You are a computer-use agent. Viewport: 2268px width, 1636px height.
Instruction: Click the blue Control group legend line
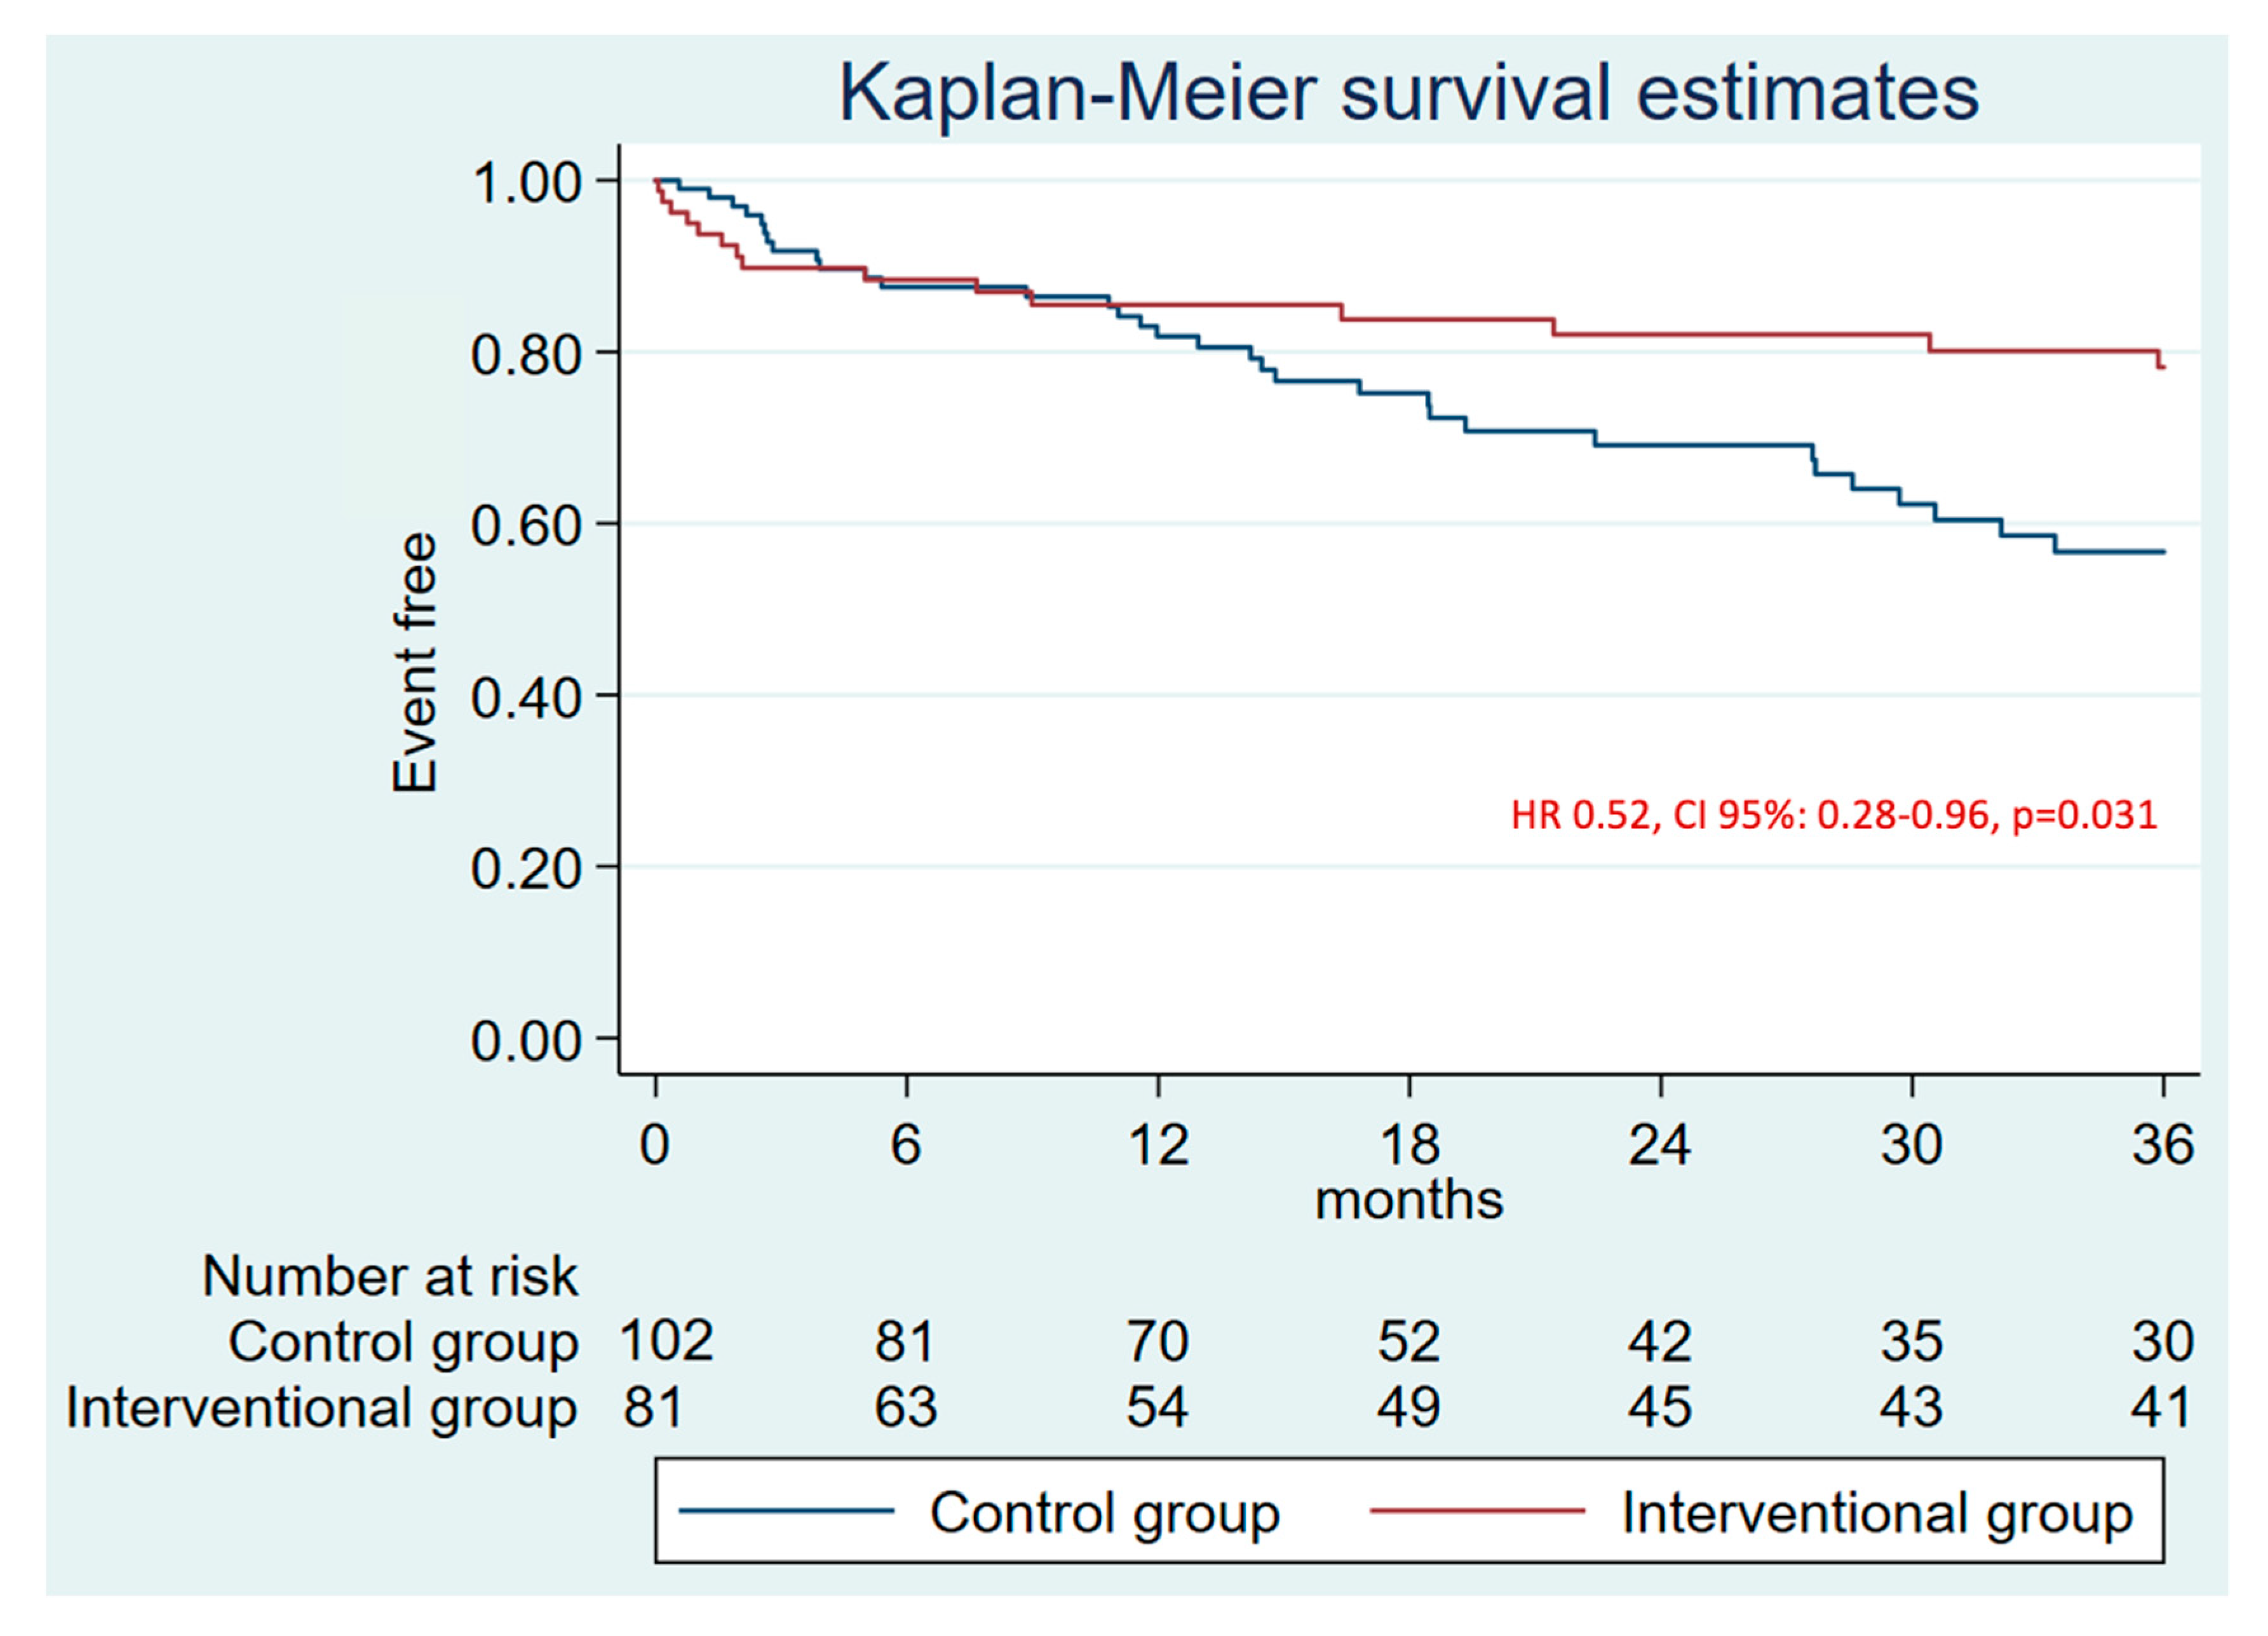point(786,1511)
